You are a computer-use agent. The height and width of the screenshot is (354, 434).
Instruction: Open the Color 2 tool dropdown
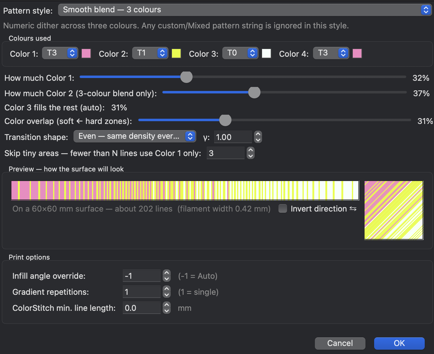click(x=150, y=53)
